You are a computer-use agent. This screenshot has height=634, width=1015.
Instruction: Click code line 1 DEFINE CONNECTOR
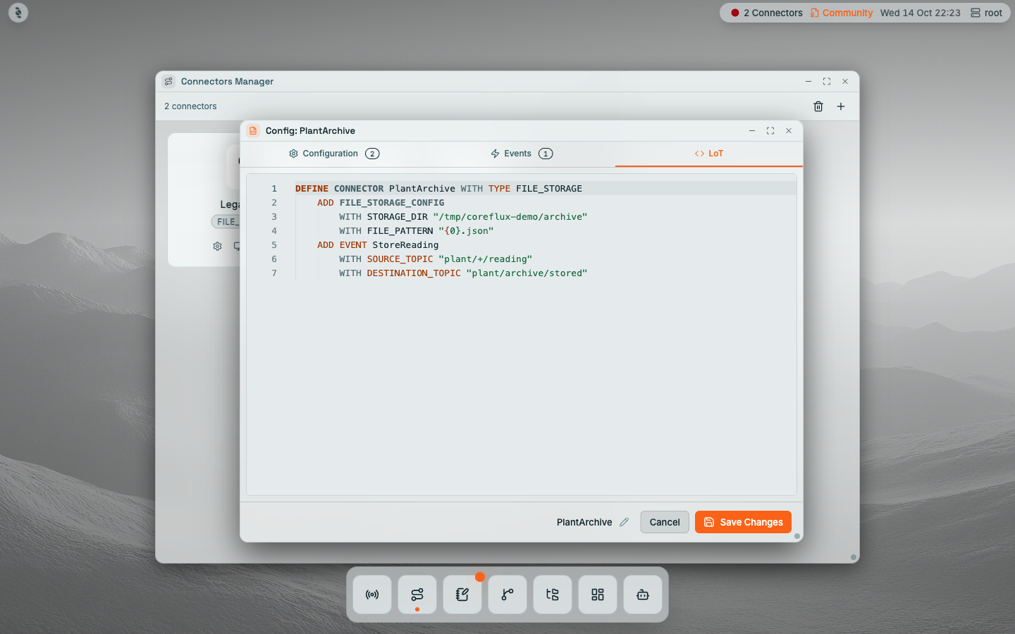[x=438, y=188]
